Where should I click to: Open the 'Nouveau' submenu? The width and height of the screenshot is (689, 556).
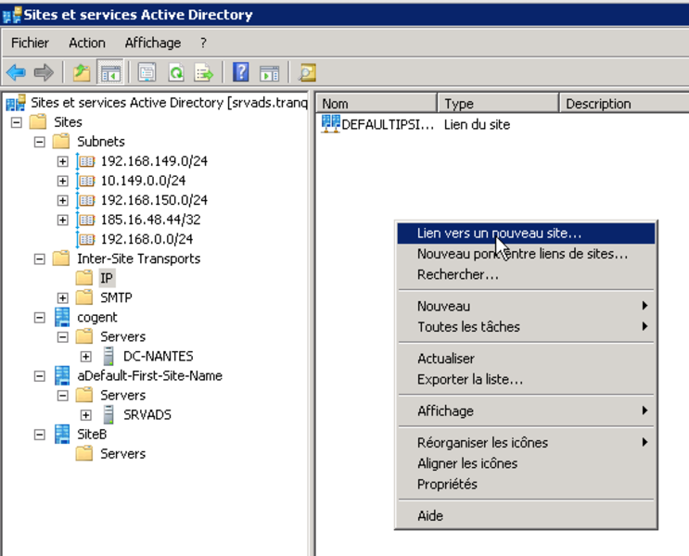click(x=526, y=306)
